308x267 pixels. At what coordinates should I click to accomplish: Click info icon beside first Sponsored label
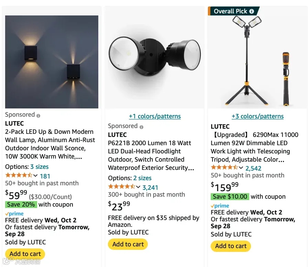pyautogui.click(x=38, y=116)
